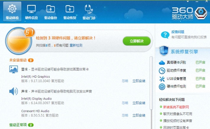Viewport: 210px width, 129px height.
Task: Click the 系统修复引擎 shield icon
Action: [164, 51]
